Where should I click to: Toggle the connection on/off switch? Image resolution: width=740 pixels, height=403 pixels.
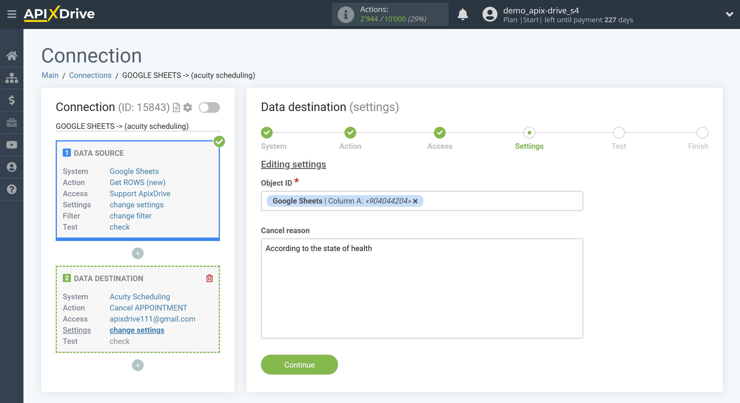tap(209, 107)
